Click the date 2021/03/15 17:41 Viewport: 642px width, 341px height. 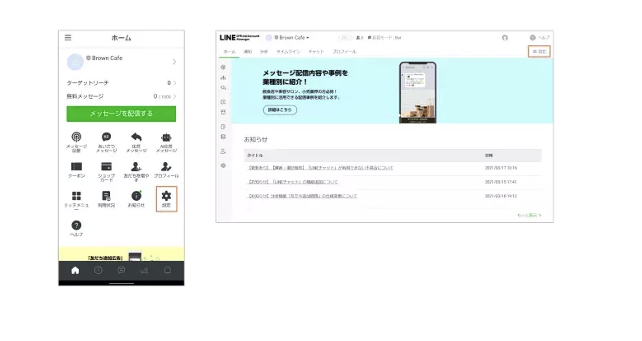501,182
